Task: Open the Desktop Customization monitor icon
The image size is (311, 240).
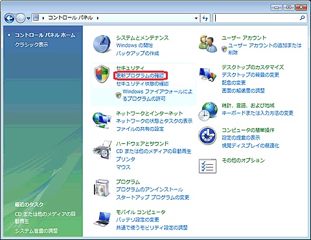Action: [207, 75]
